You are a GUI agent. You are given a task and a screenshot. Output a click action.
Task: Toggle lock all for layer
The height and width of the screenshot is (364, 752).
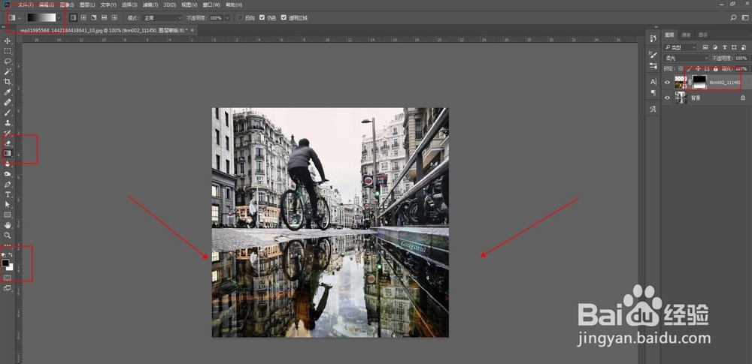coord(716,69)
